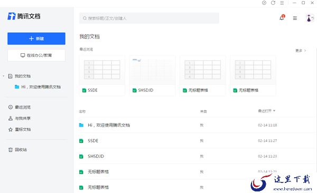Go to 星标文档 in sidebar
317x193 pixels.
tap(23, 129)
